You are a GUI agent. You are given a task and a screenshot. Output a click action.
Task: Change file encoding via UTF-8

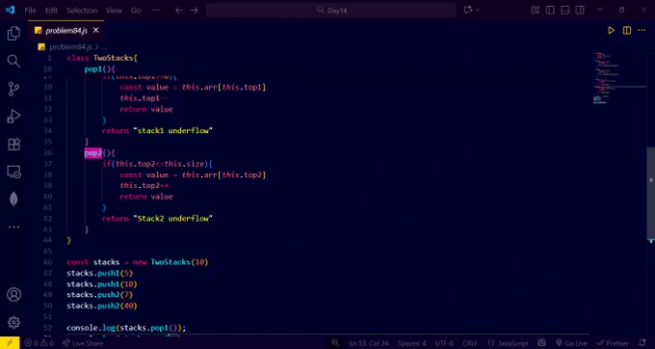444,343
